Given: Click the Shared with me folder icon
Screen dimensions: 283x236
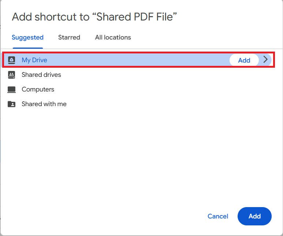Looking at the screenshot, I should pyautogui.click(x=12, y=104).
